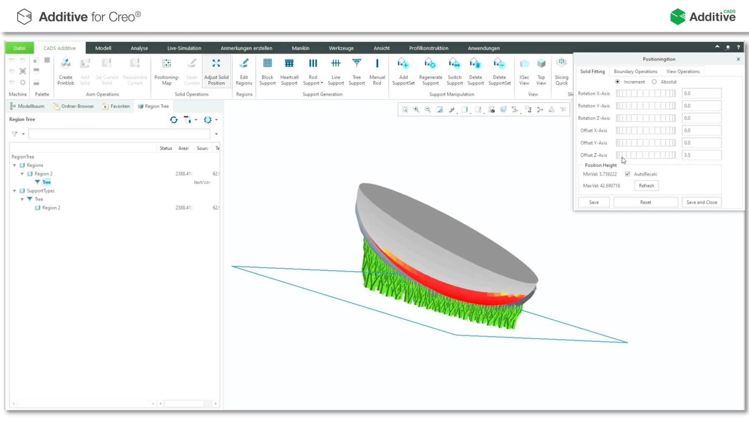Click the Status column header
This screenshot has width=749, height=421.
[x=166, y=148]
